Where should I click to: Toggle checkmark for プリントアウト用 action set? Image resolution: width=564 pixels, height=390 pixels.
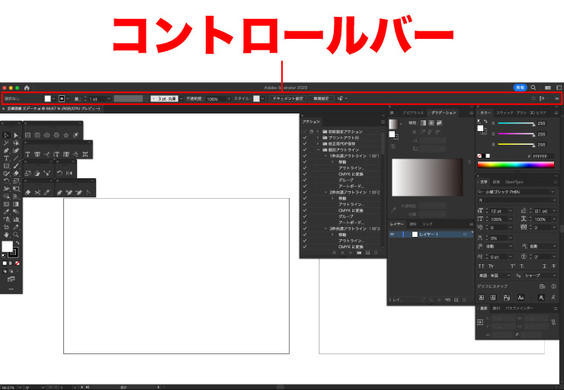click(x=305, y=138)
